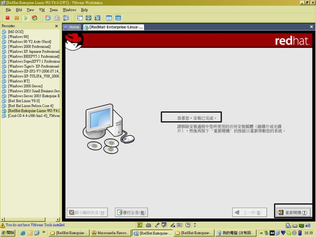Select [Cent-OS-4.4-i386-bin1-4] favorite
This screenshot has width=316, height=237.
(34, 116)
